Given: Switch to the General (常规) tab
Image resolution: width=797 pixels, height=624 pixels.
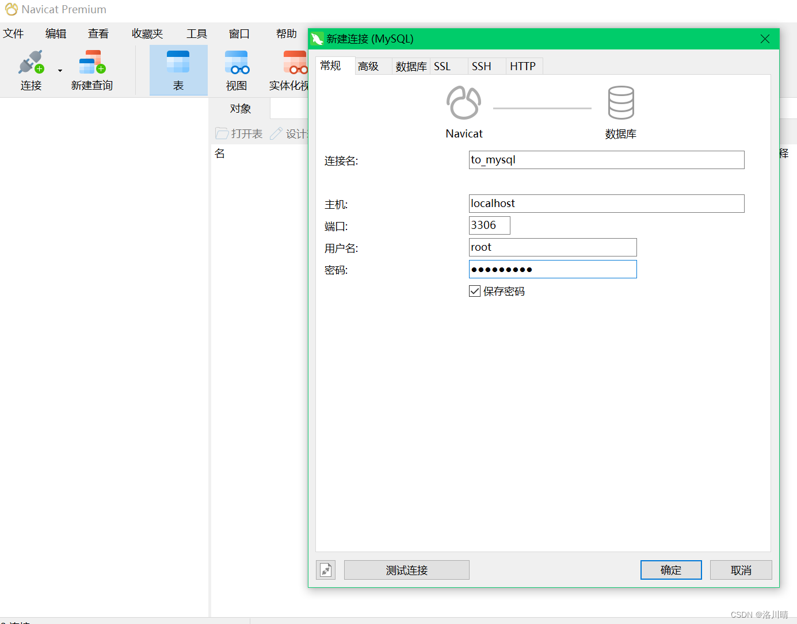Looking at the screenshot, I should click(x=331, y=66).
